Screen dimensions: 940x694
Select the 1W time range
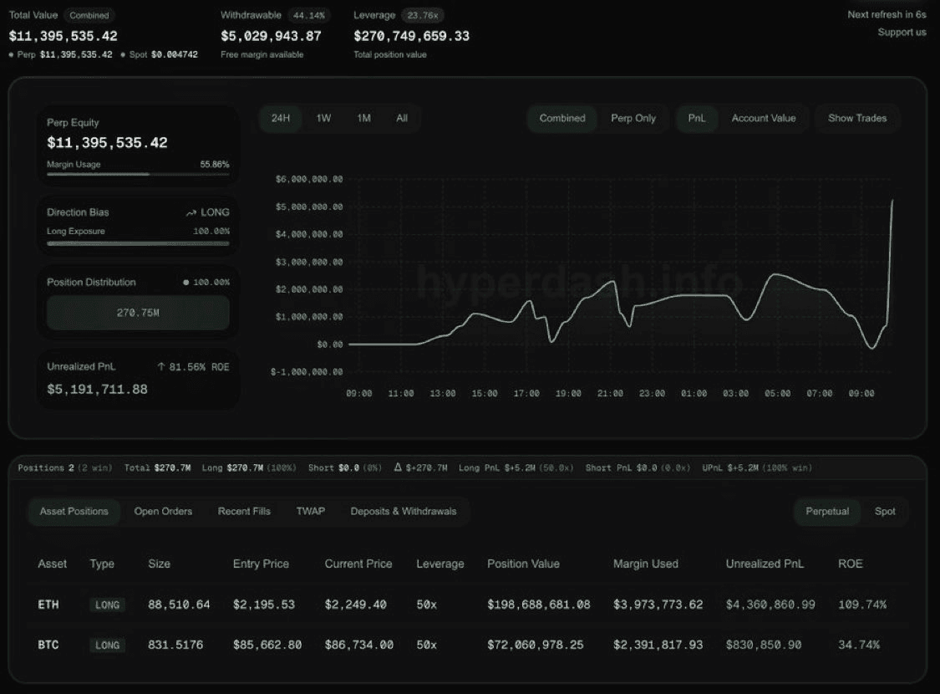pyautogui.click(x=323, y=119)
